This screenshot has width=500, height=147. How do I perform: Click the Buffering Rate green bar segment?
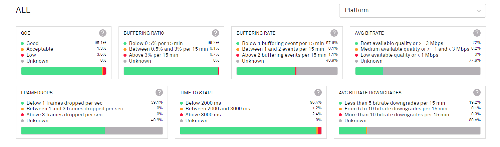pos(266,71)
